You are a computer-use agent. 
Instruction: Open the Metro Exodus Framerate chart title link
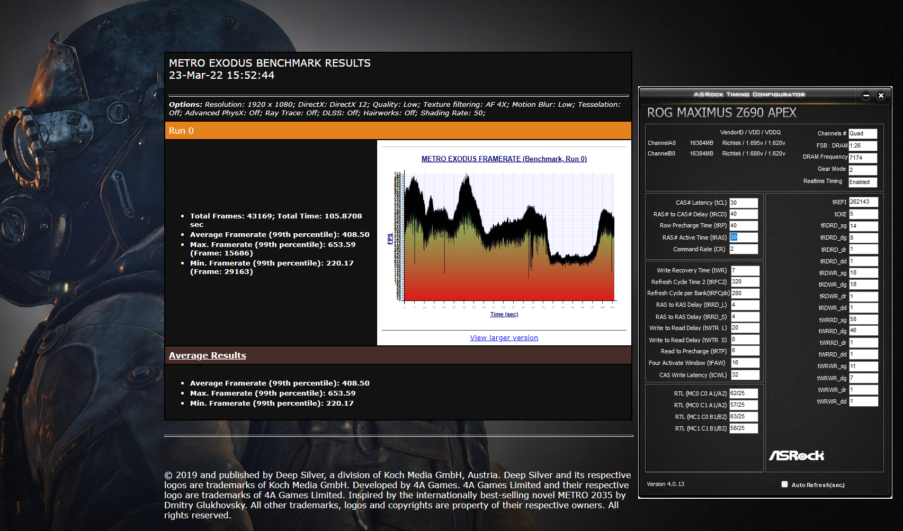[x=504, y=159]
